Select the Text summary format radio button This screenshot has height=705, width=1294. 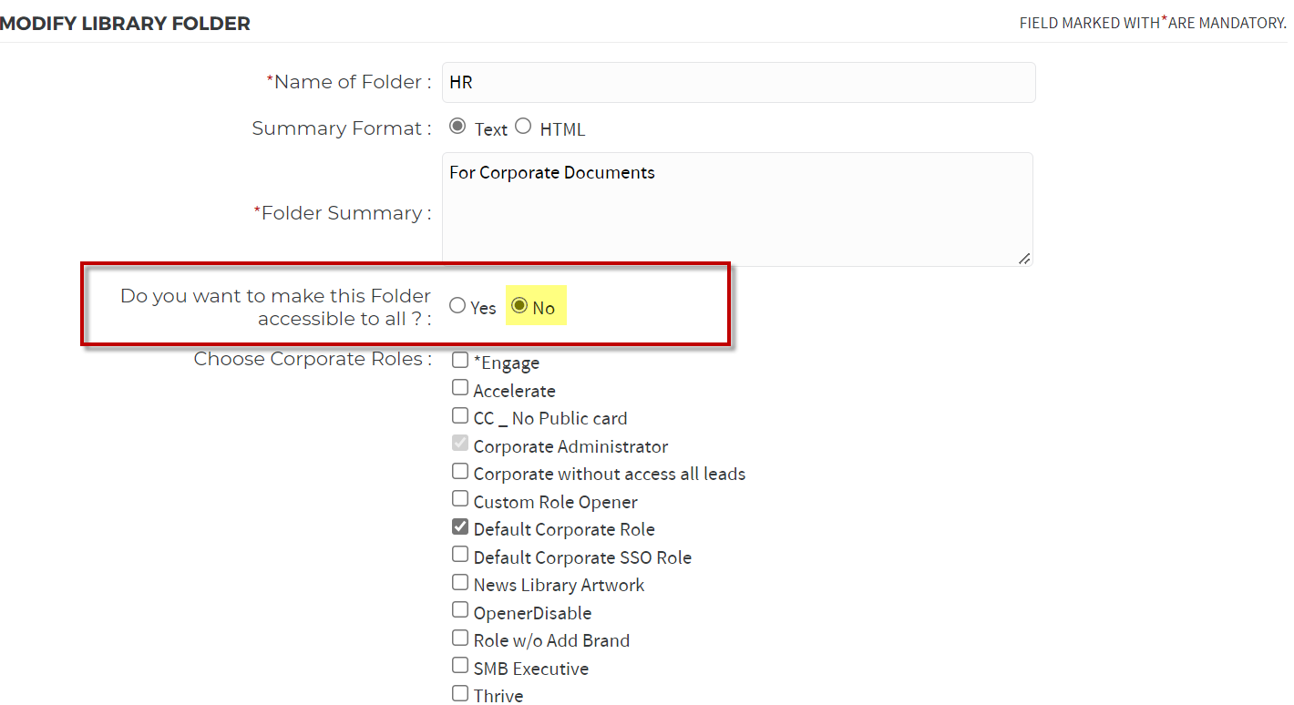457,126
